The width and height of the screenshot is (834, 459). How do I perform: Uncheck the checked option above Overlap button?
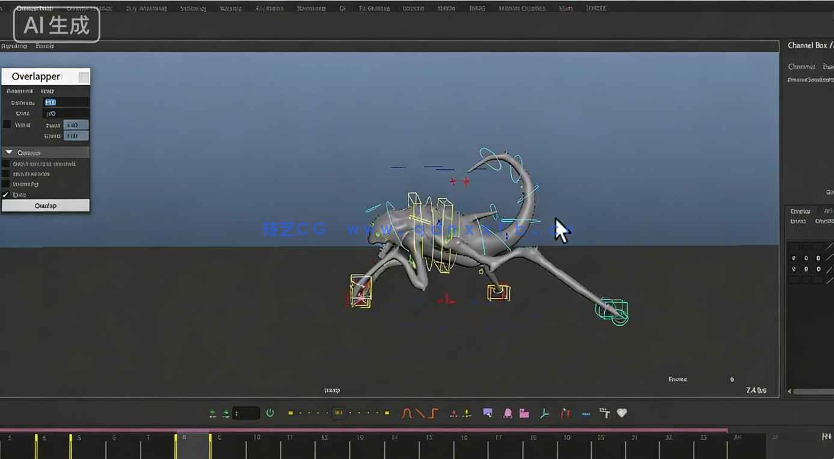(x=6, y=195)
